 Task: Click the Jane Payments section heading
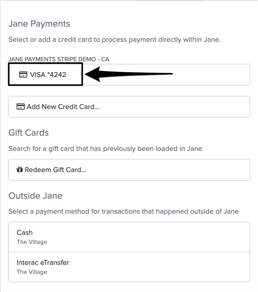coord(39,24)
